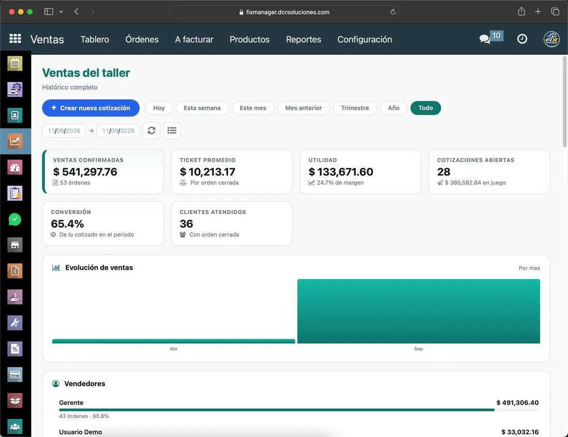
Task: Reload page via address bar icon
Action: 392,12
